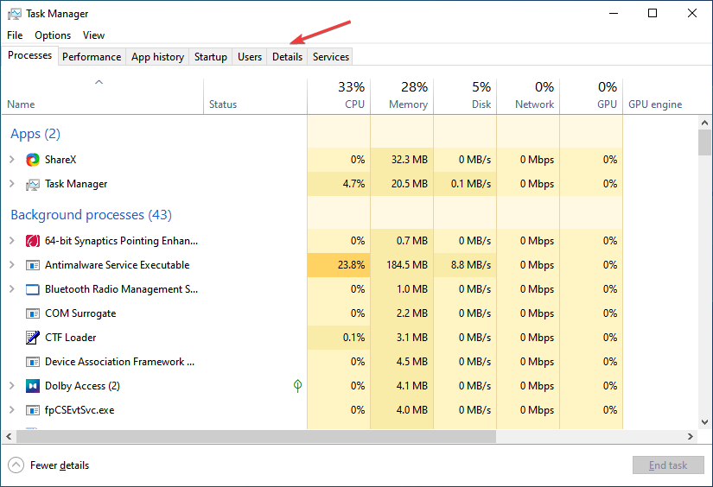Sort by the Network column header

click(x=528, y=97)
